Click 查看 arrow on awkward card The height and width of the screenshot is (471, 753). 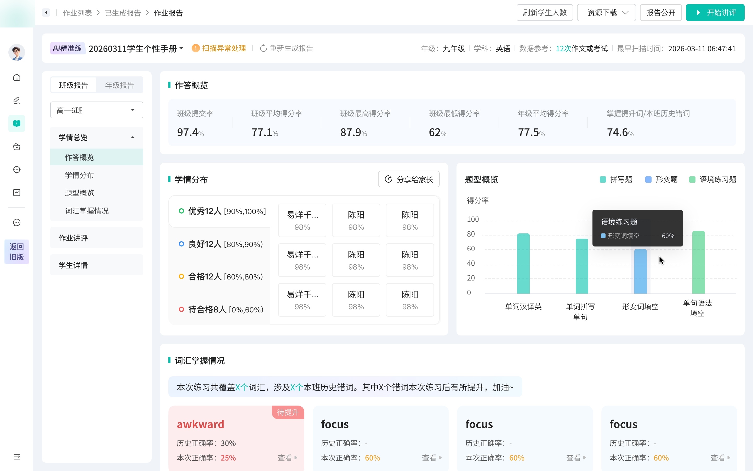(x=296, y=458)
